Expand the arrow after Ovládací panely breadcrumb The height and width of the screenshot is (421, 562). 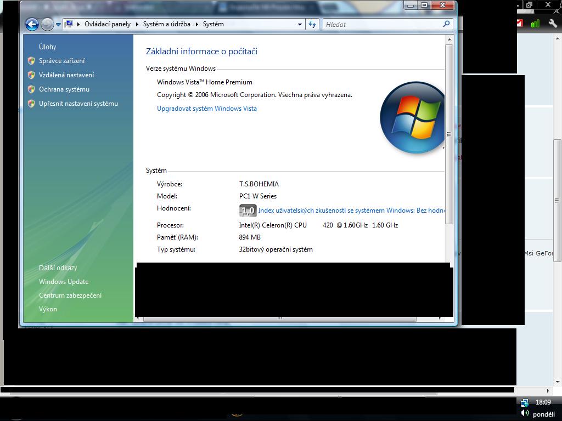tap(137, 24)
